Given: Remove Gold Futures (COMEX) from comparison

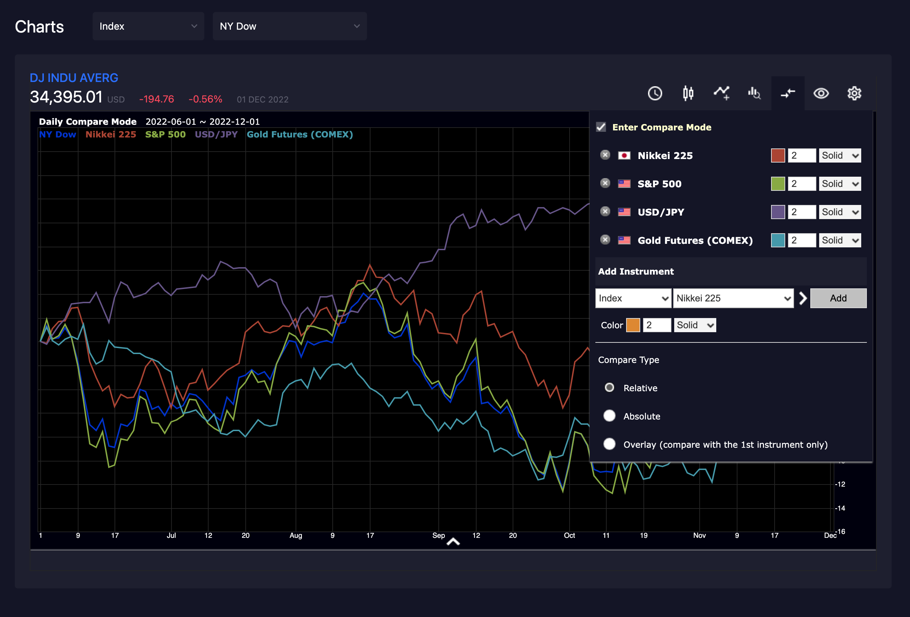Looking at the screenshot, I should (605, 240).
